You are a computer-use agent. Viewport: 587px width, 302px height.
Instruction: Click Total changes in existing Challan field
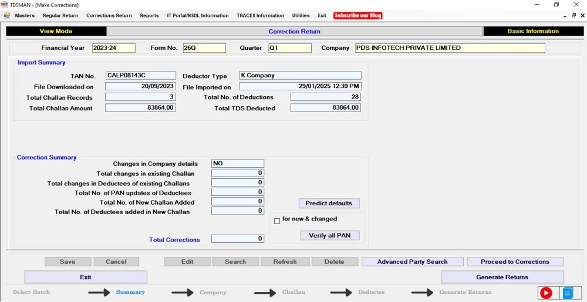[238, 173]
